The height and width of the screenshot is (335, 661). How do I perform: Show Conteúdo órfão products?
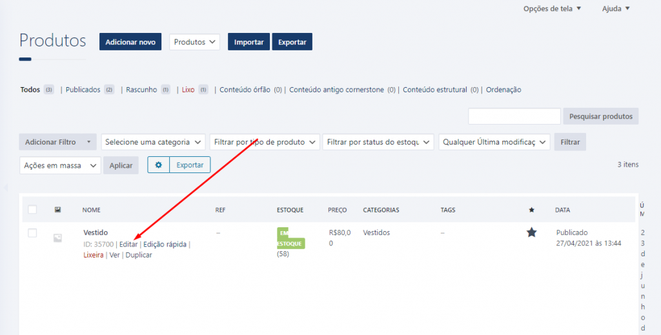(245, 90)
